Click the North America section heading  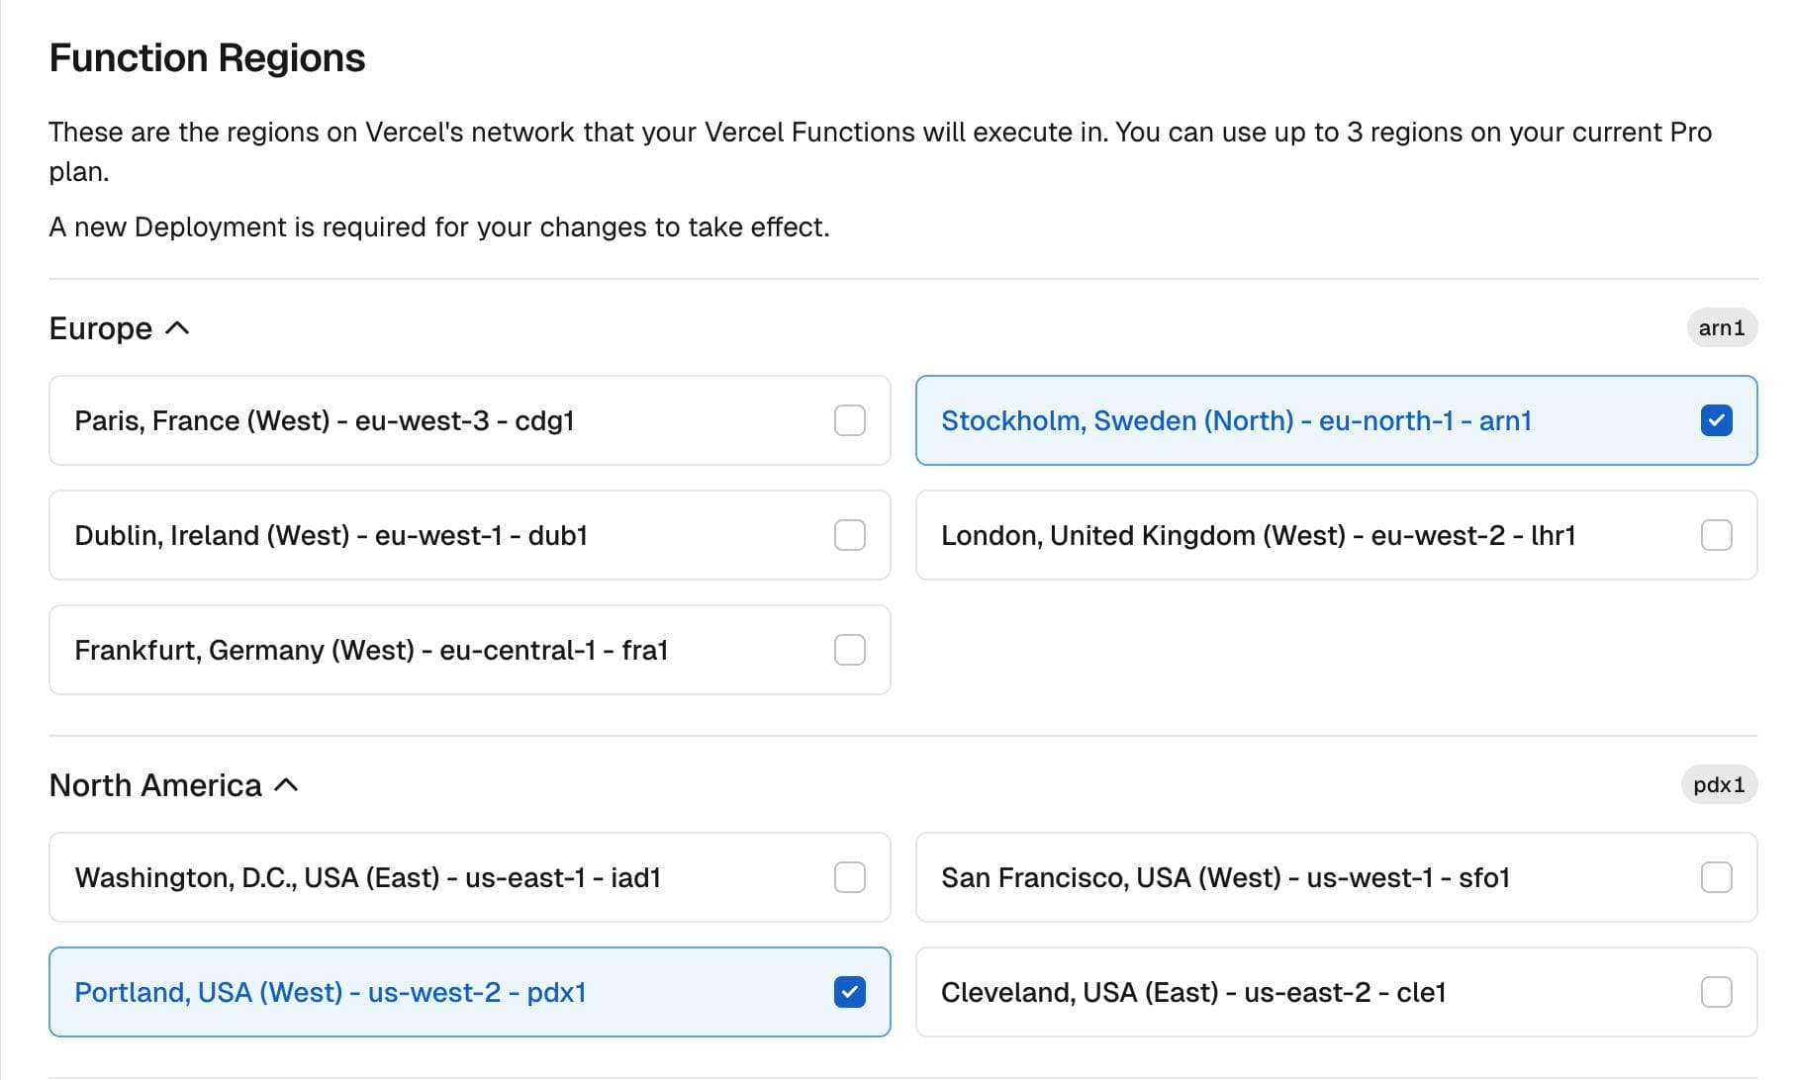tap(155, 785)
